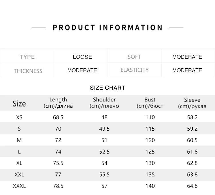Click the ELASTICITY label cell
The image size is (215, 195).
coord(134,70)
